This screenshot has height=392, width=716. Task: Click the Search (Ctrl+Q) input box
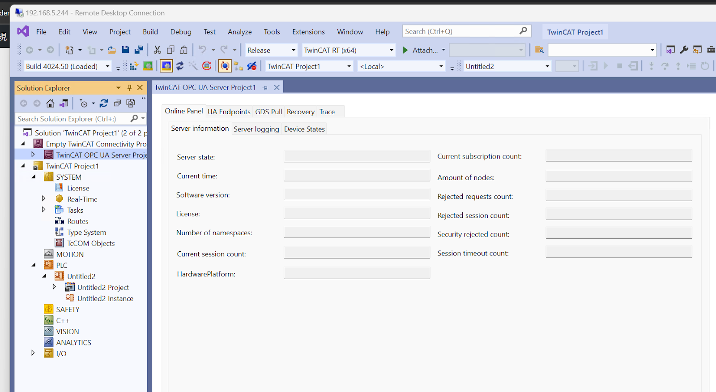pos(467,31)
